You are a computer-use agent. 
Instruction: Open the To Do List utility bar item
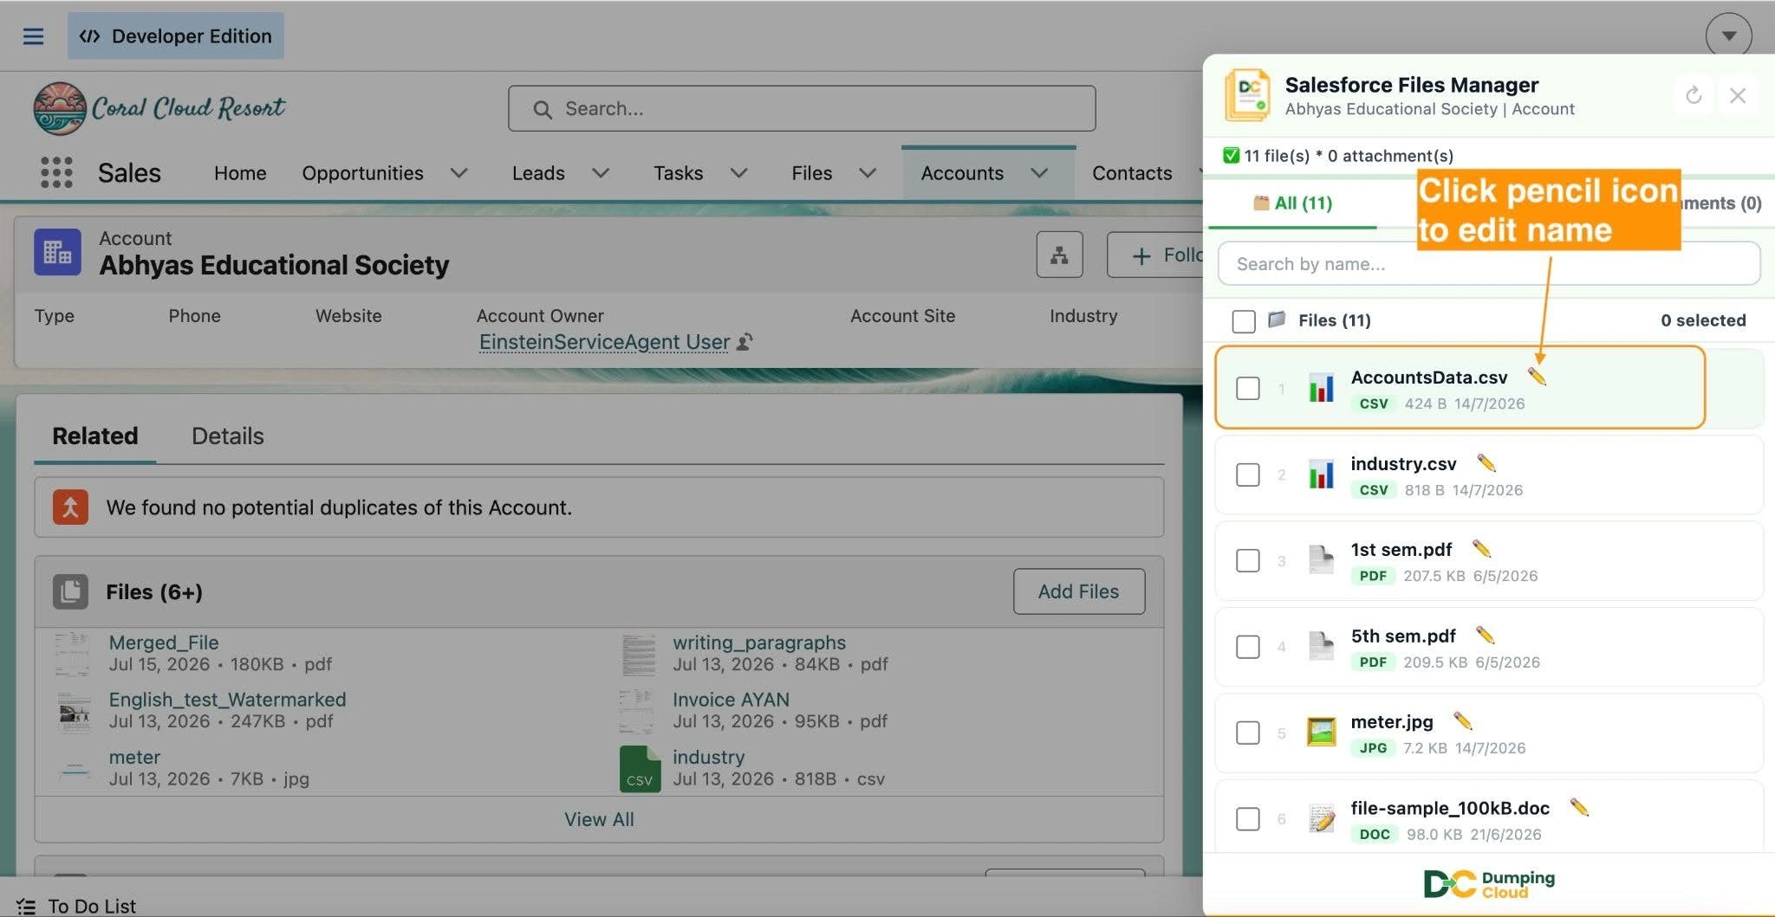pos(76,906)
